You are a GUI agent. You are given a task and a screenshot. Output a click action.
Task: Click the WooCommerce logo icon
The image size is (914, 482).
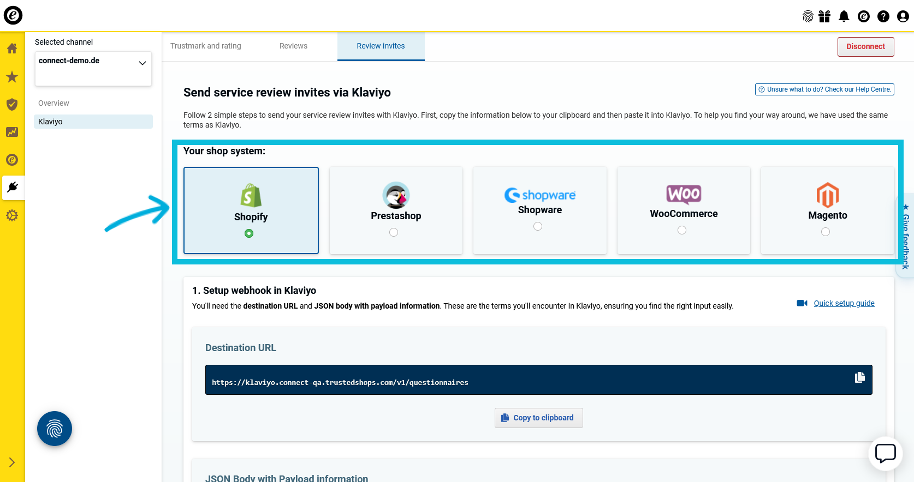pyautogui.click(x=684, y=194)
